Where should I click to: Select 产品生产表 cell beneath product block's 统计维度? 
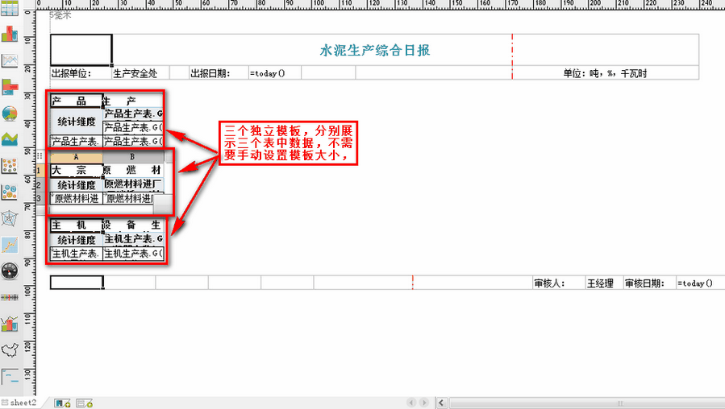(77, 141)
